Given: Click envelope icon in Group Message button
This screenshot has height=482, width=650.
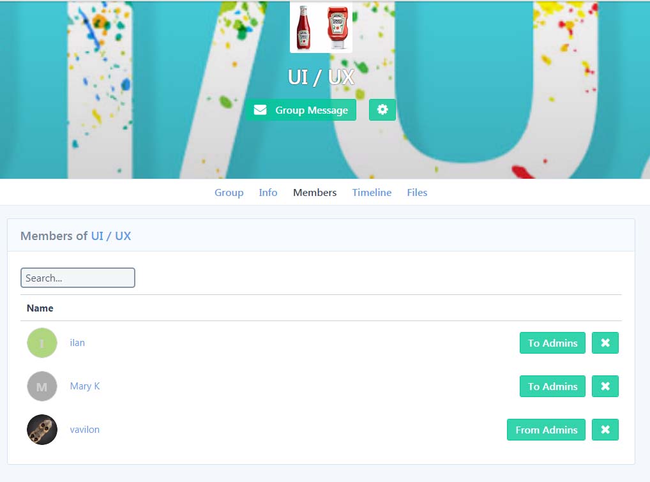Looking at the screenshot, I should (261, 110).
